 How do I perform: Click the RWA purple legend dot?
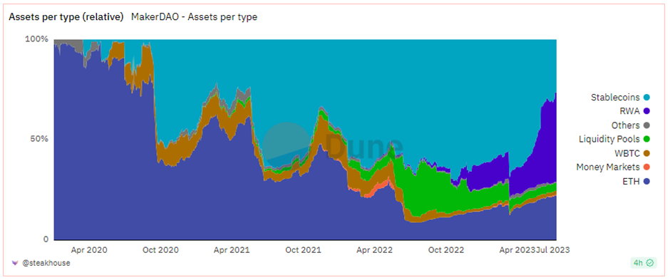pos(647,111)
